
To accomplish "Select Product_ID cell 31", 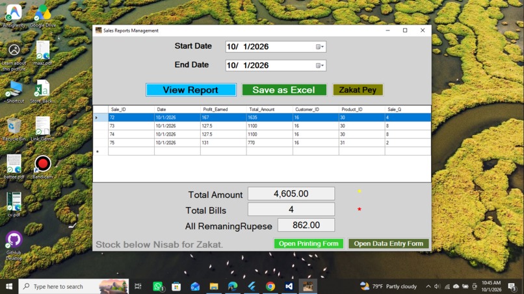I will pos(361,143).
